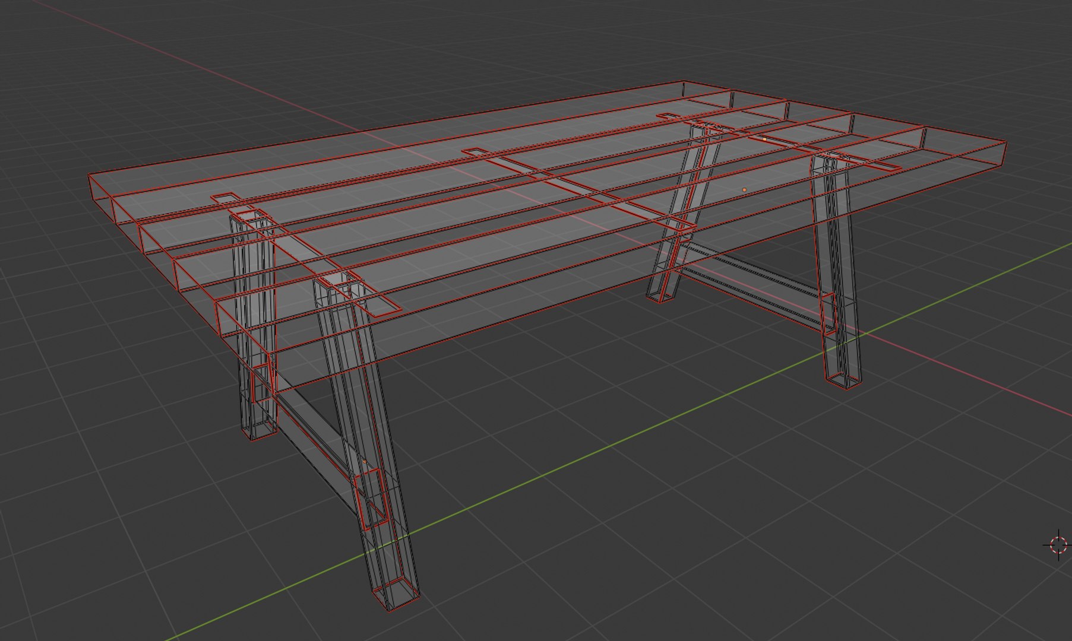Screen dimensions: 1072x641
Task: Select the red-outlined bracket on the nearest leg
Action: (x=371, y=498)
